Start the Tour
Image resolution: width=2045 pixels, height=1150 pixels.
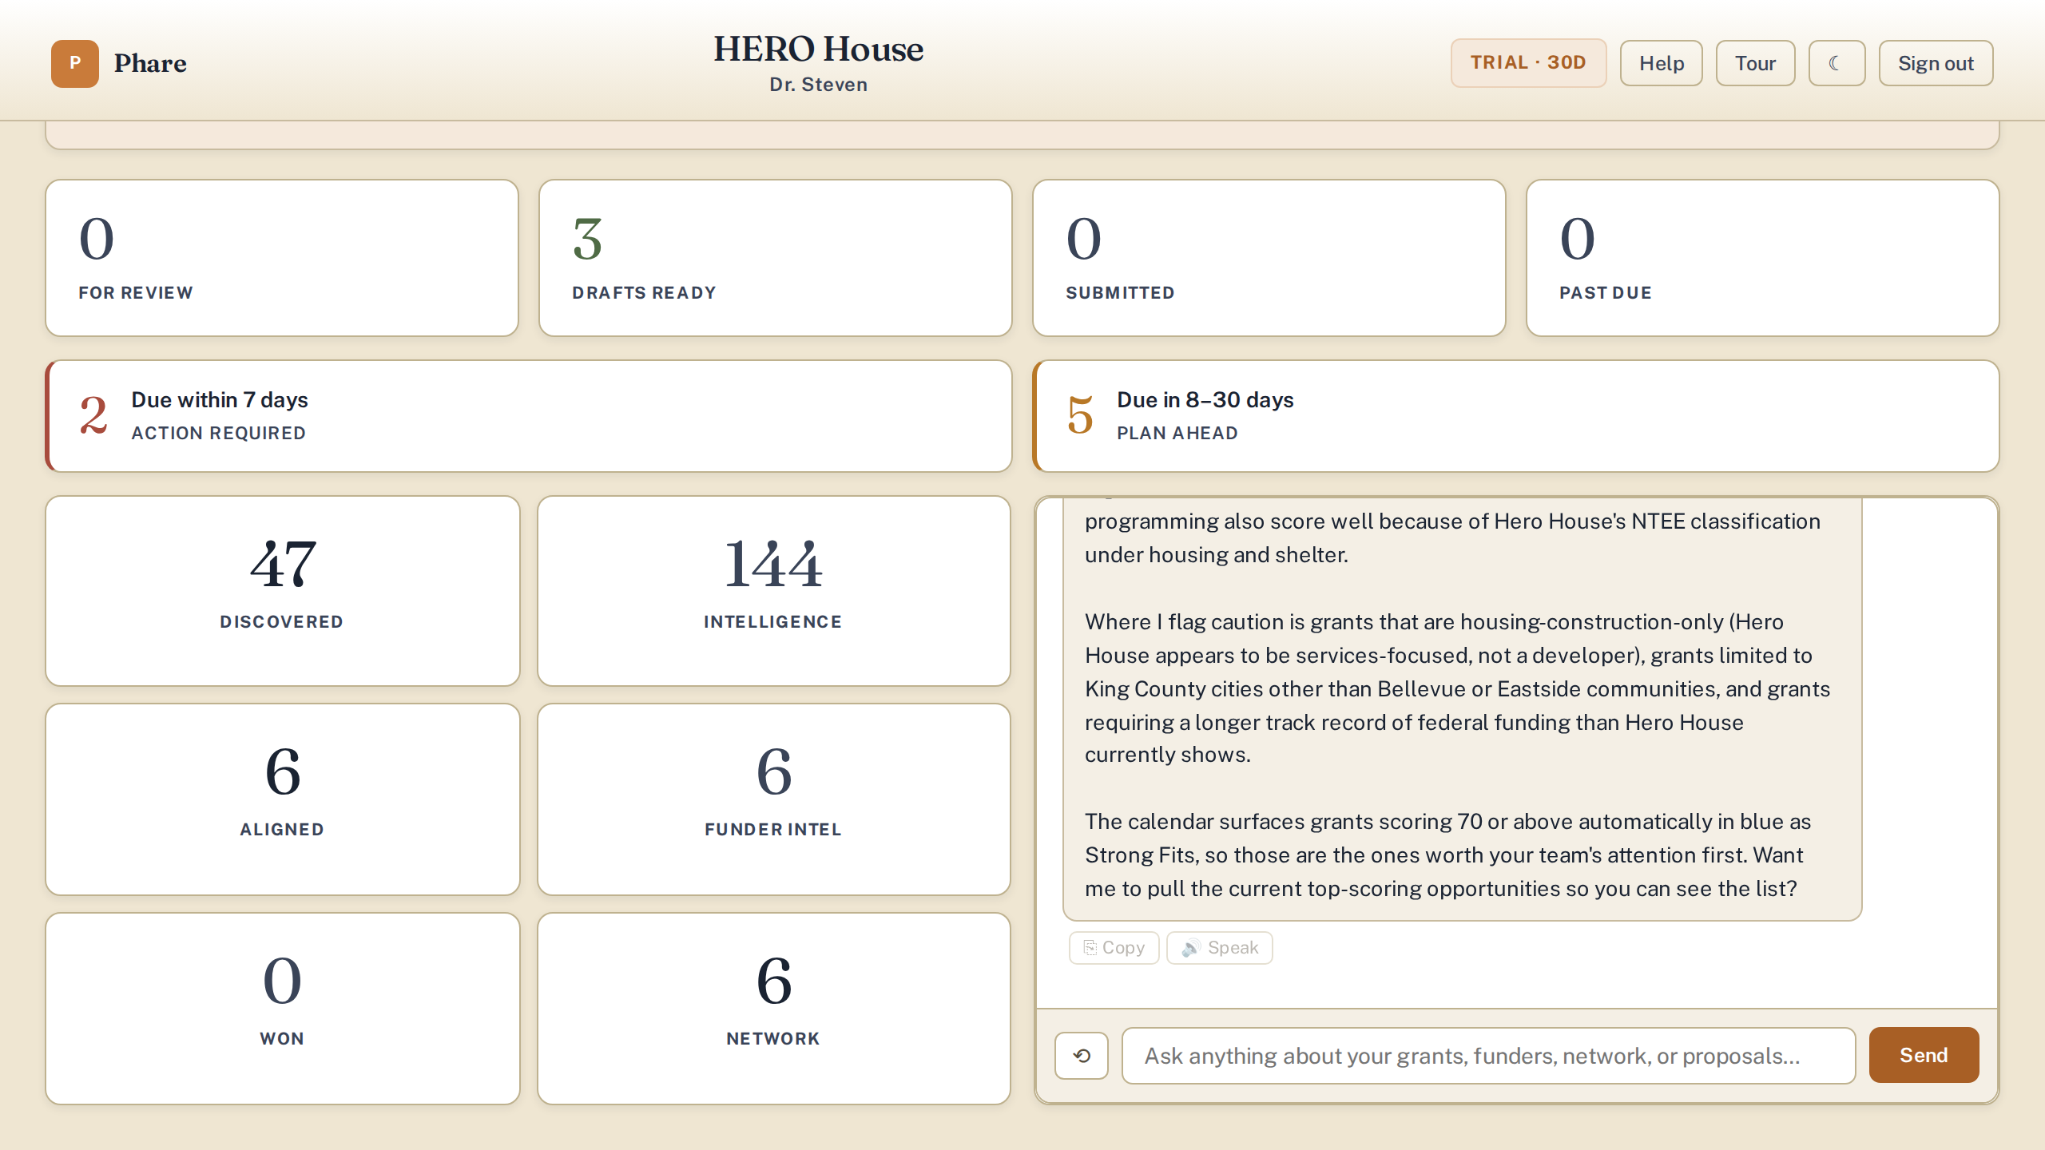[1755, 63]
